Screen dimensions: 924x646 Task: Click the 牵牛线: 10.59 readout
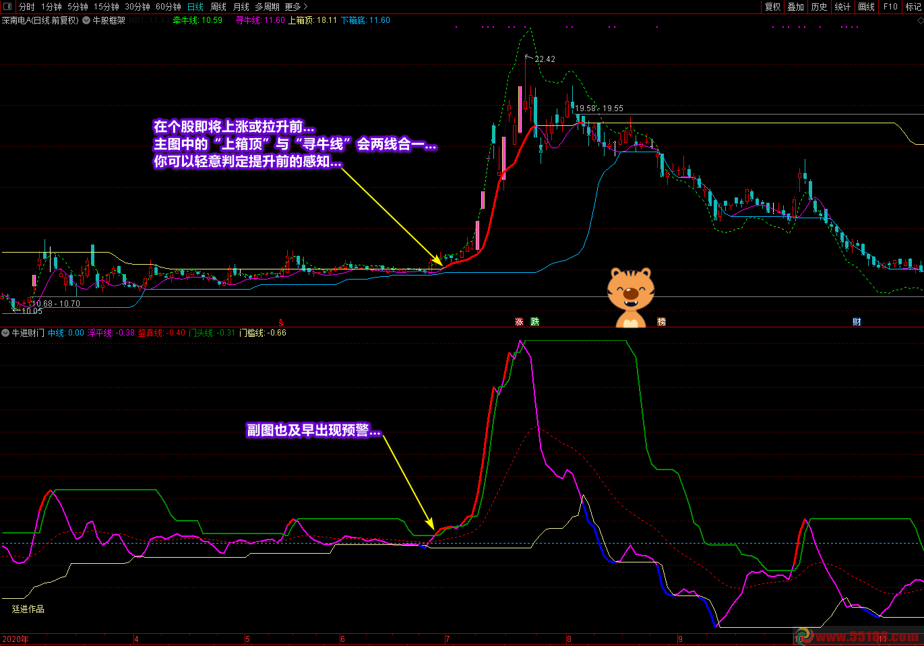(197, 20)
